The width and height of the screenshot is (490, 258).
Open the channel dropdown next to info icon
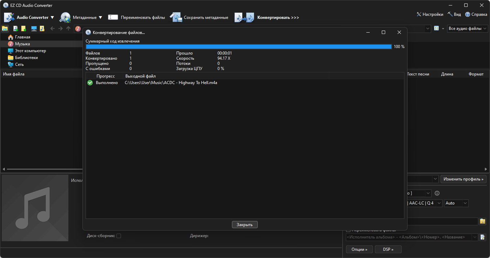click(428, 193)
